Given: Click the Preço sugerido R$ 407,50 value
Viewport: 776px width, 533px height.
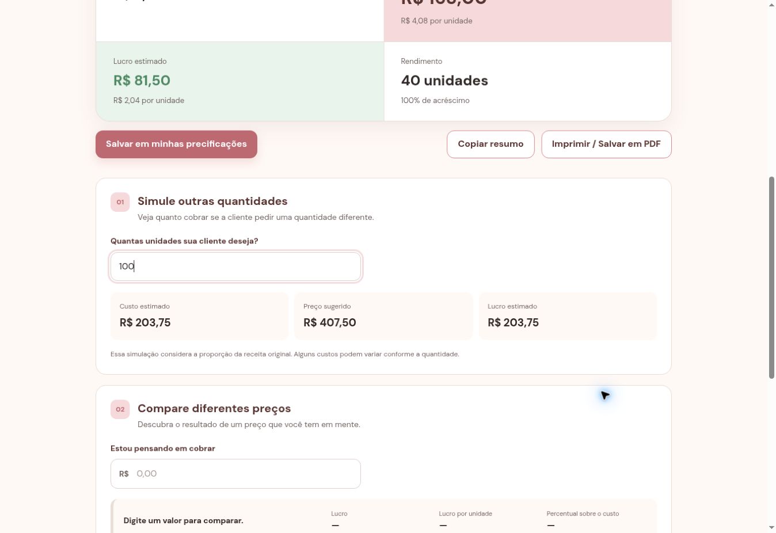Looking at the screenshot, I should 330,322.
